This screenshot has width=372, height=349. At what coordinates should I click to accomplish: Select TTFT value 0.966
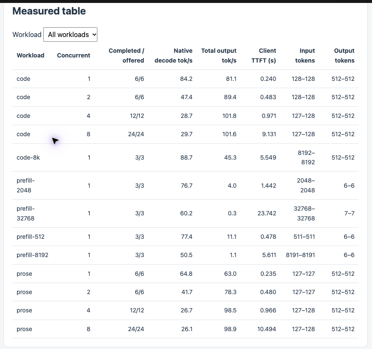[268, 310]
